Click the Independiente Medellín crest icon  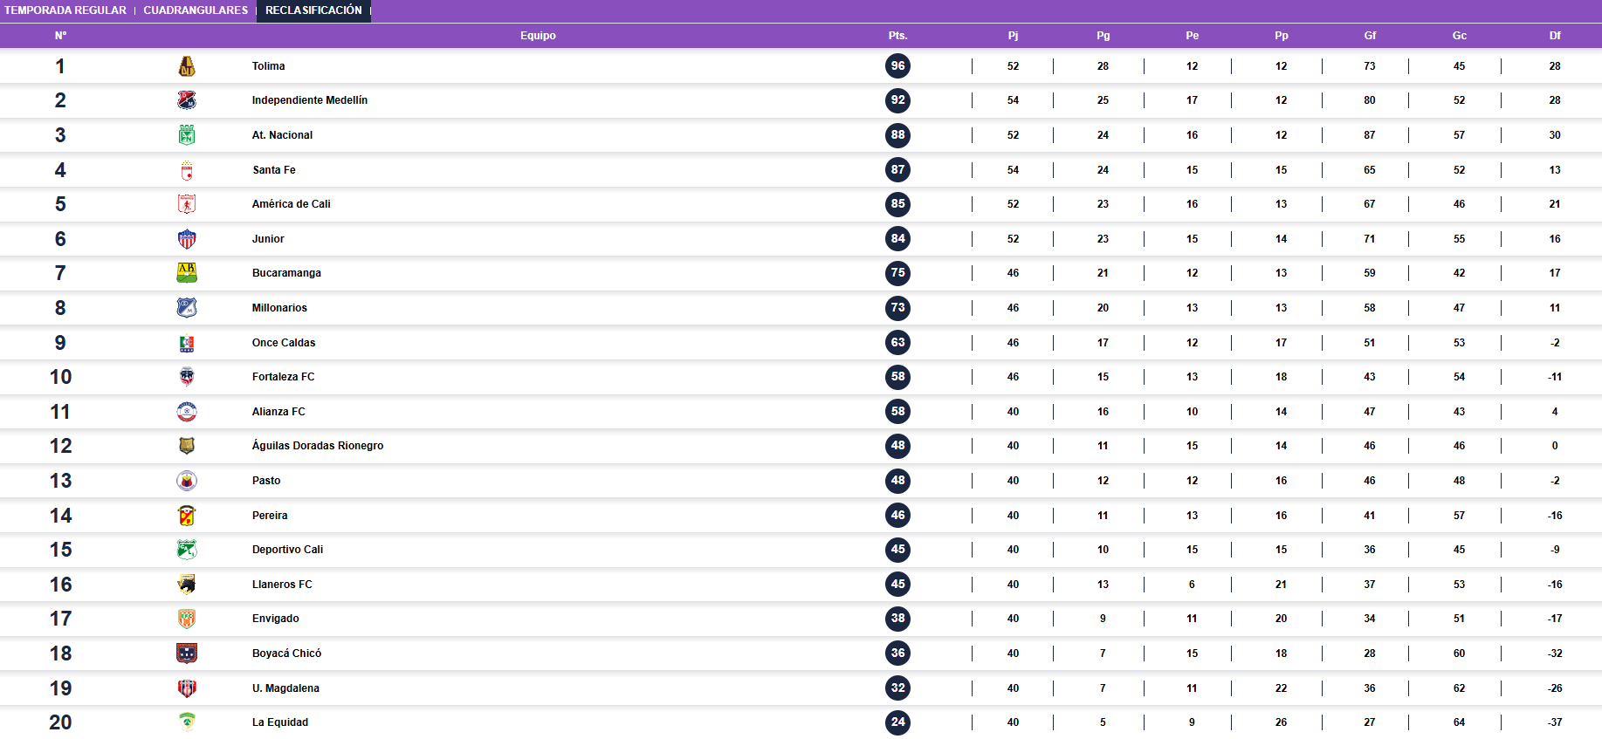(187, 100)
